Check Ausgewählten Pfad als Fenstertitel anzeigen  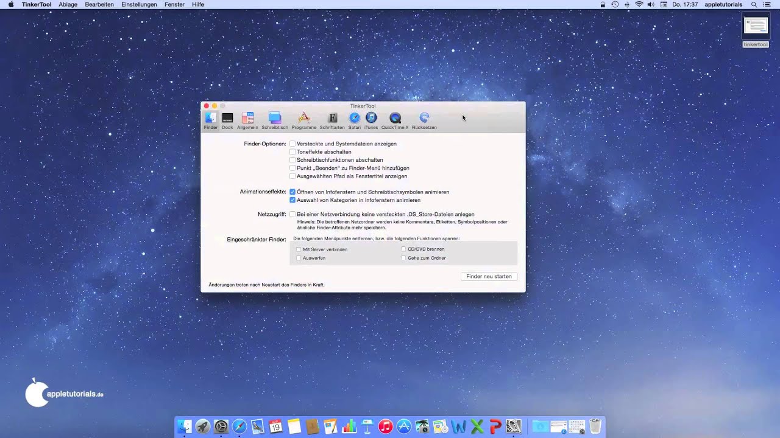(x=292, y=176)
